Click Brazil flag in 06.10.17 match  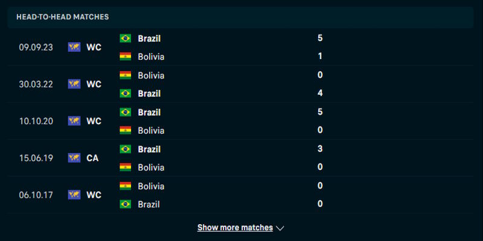pos(126,204)
